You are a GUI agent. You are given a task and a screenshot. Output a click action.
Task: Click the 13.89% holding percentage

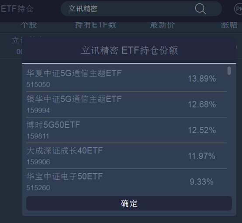(202, 79)
